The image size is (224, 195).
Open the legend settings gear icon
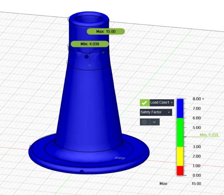click(144, 122)
